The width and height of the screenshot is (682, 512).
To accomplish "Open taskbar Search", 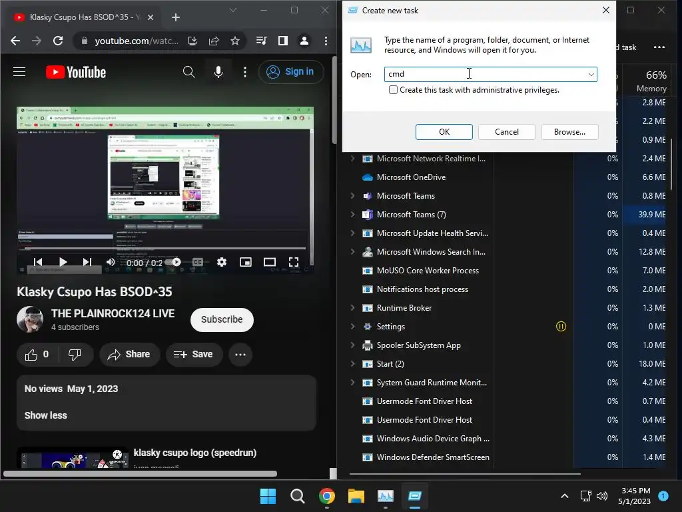I will coord(298,496).
